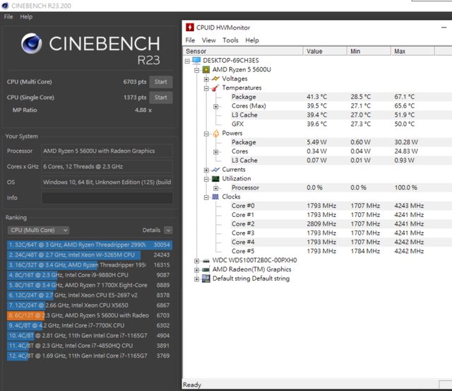Start the CPU Multi Core benchmark
Screen dimensions: 452x391
click(x=160, y=82)
